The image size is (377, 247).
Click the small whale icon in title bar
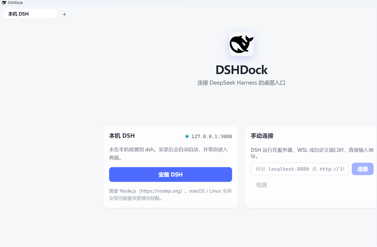4,3
